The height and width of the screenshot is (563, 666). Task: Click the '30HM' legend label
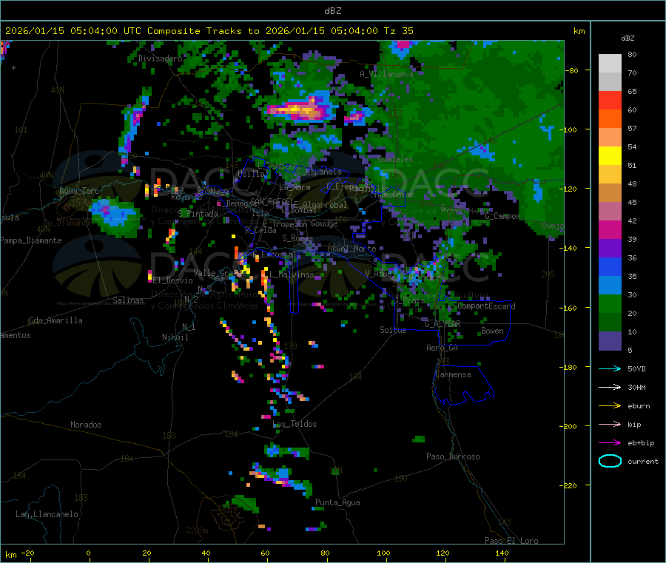(636, 387)
